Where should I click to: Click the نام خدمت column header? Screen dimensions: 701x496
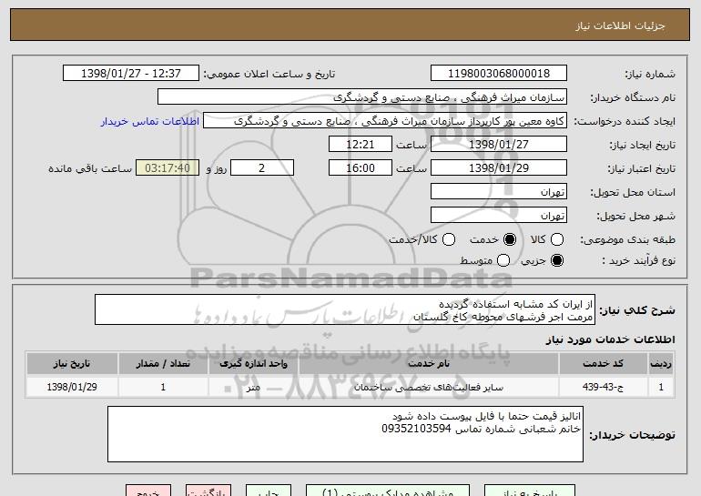(428, 364)
